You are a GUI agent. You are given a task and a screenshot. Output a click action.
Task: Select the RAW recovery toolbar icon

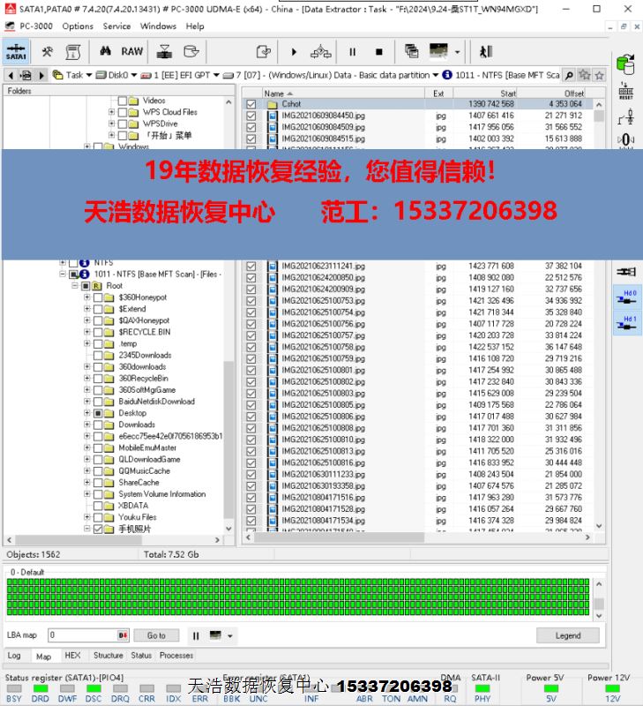(x=132, y=51)
